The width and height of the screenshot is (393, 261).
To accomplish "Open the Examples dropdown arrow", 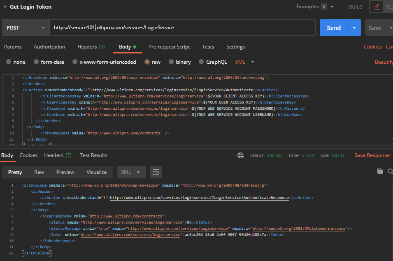I will 332,7.
